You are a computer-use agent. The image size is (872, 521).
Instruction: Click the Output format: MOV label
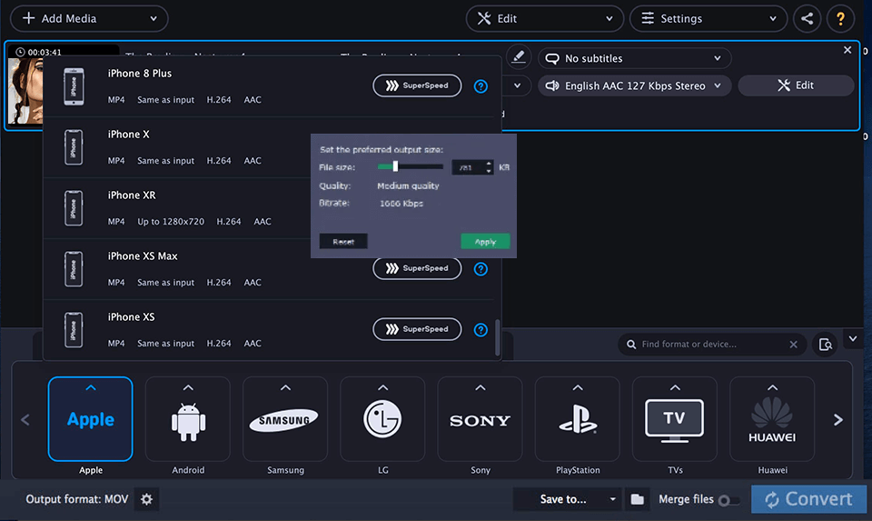(x=76, y=499)
